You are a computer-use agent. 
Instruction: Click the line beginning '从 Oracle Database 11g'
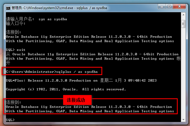pos(92,54)
